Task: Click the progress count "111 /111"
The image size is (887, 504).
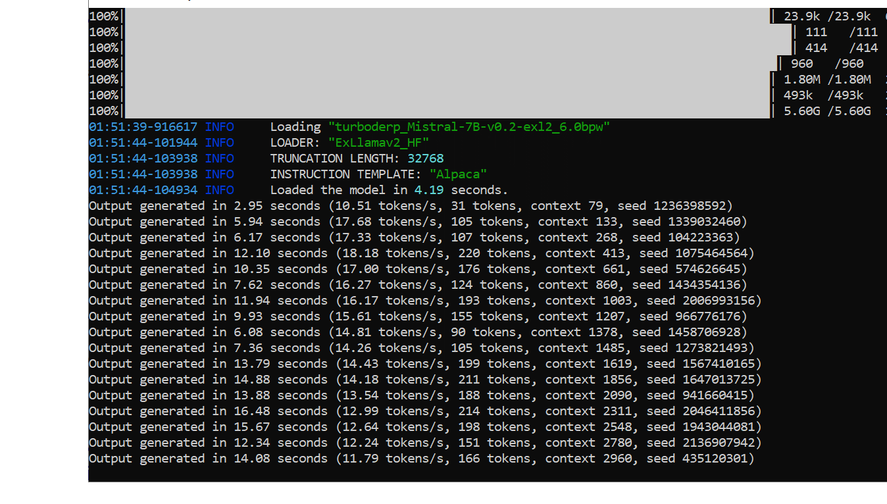Action: pos(842,32)
